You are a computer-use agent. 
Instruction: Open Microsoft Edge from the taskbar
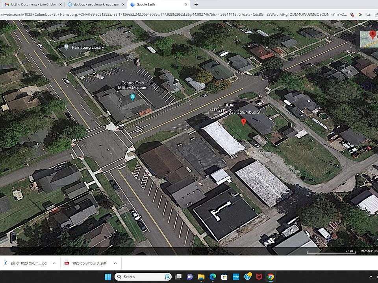[x=213, y=277]
